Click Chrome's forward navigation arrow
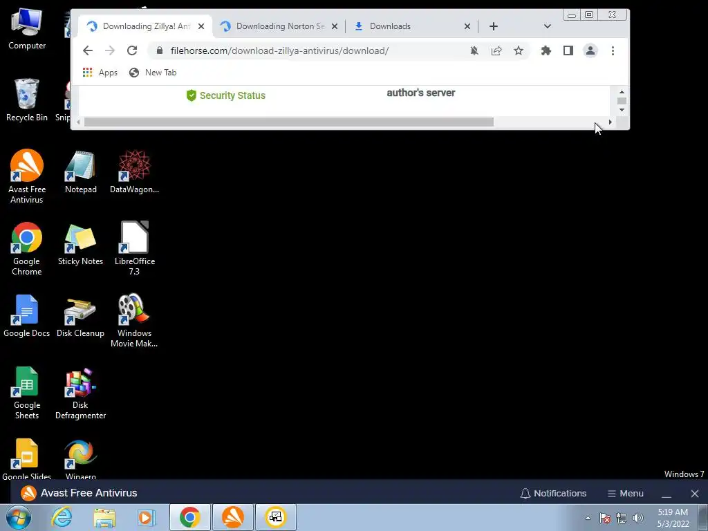 (110, 50)
